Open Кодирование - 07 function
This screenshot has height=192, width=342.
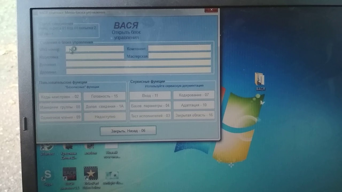194,95
